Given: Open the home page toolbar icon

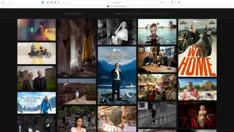Looking at the screenshot, I should click(48, 2).
